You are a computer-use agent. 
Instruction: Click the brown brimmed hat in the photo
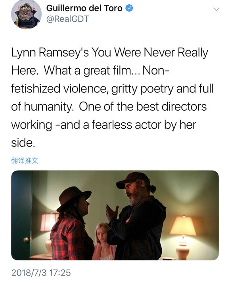(x=73, y=198)
